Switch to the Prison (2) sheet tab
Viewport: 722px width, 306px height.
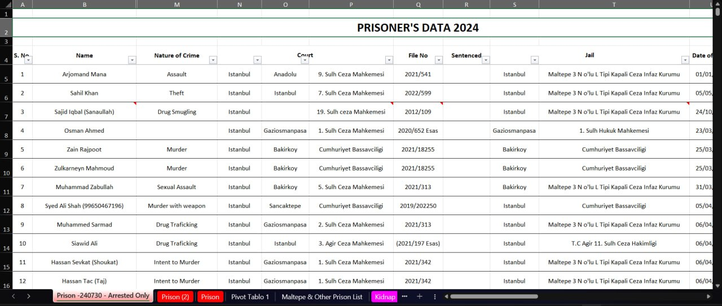click(175, 296)
